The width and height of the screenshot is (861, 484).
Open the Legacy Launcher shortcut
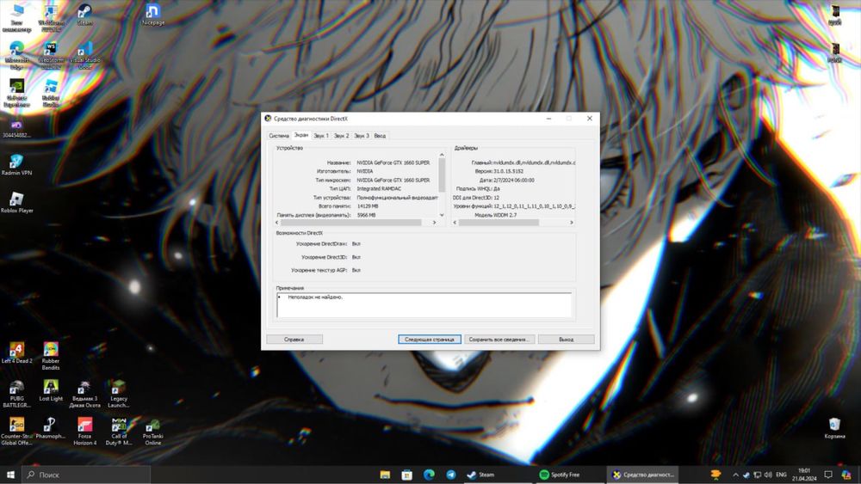click(x=119, y=394)
